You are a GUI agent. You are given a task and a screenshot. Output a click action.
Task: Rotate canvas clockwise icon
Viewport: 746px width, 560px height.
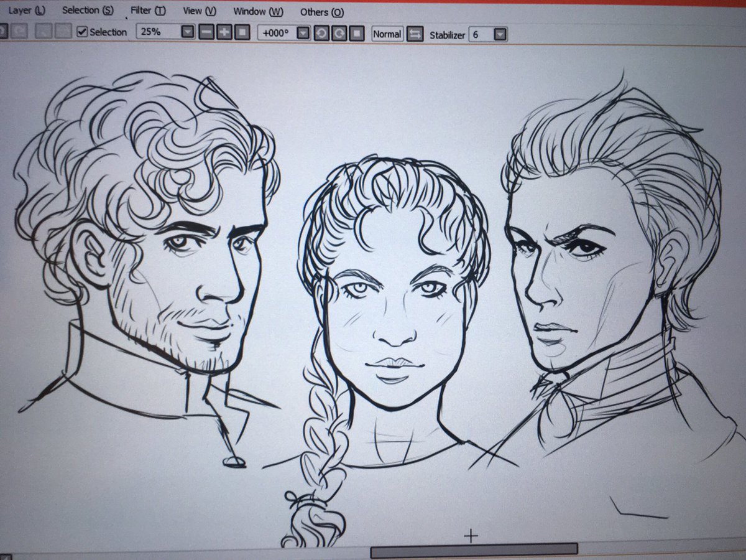click(339, 34)
